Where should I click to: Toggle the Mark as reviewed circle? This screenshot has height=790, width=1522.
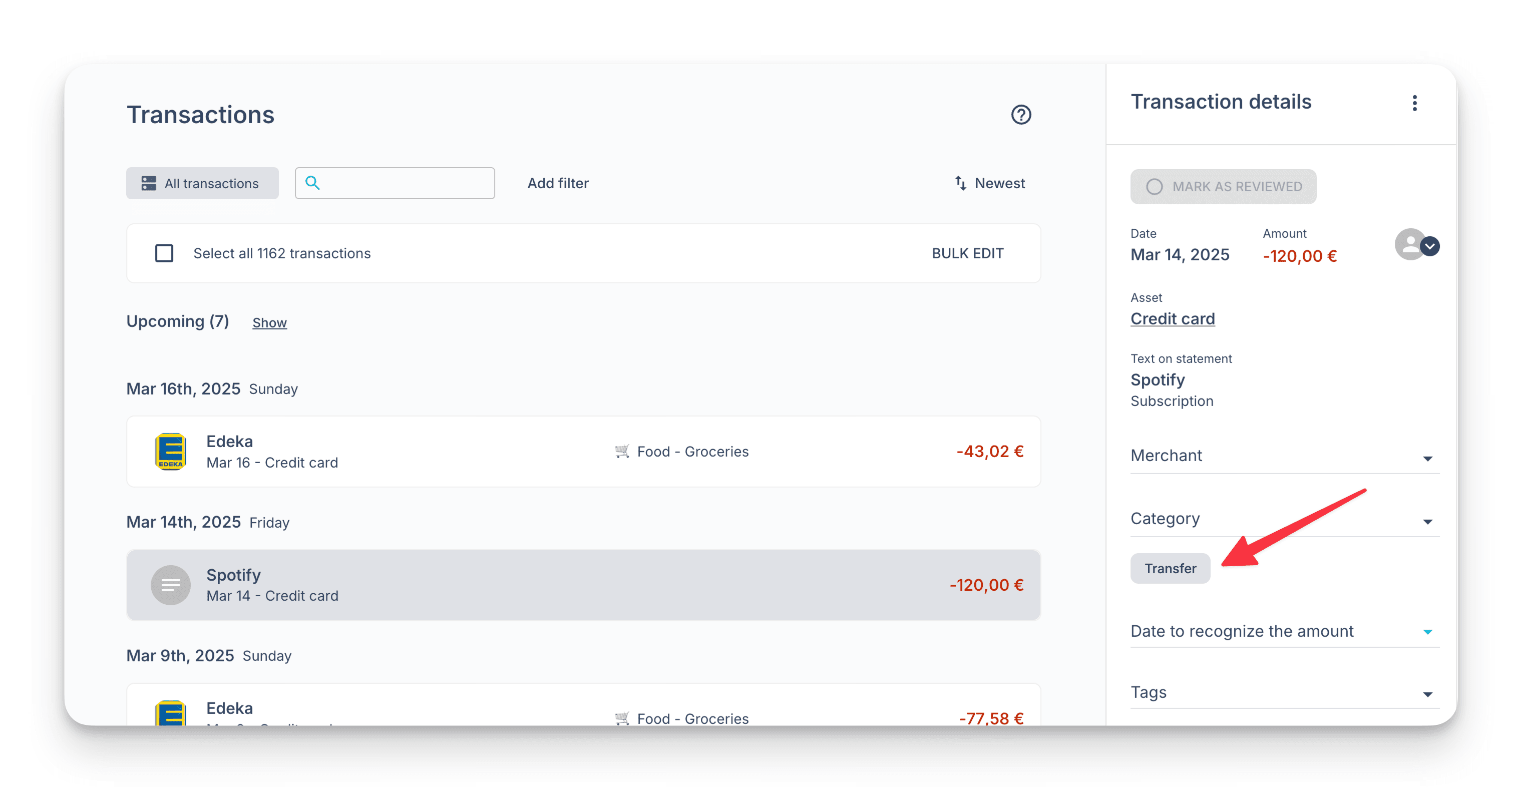coord(1154,187)
